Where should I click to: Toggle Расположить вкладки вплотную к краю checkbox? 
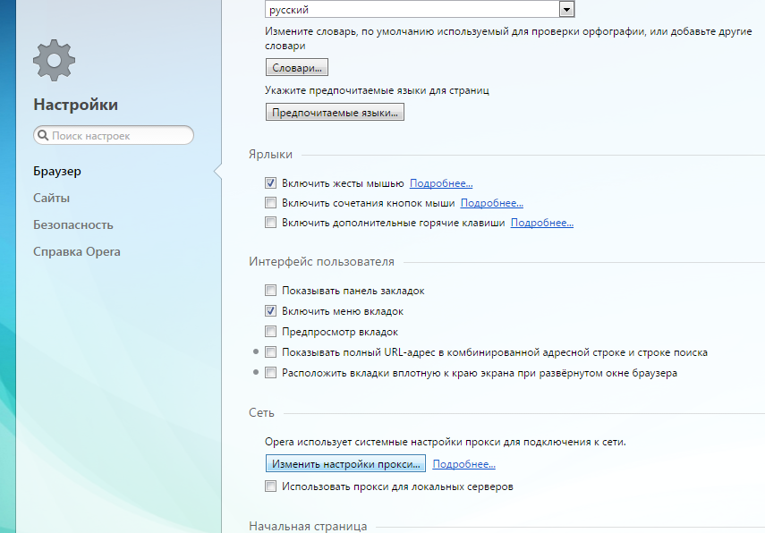pos(271,373)
